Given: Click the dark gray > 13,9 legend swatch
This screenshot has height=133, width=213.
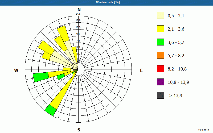Looking at the screenshot, I should tap(161, 95).
